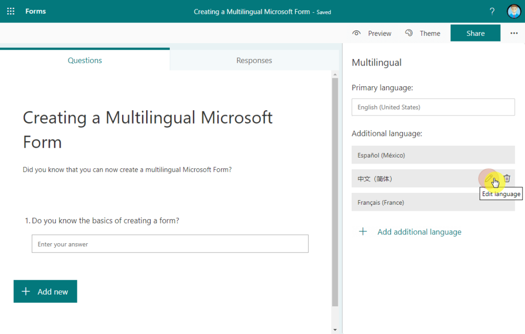The height and width of the screenshot is (334, 525).
Task: Click the Add new button
Action: point(45,291)
